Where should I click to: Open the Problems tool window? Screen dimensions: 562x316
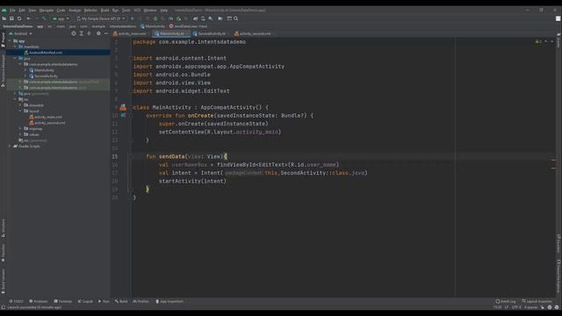coord(39,301)
